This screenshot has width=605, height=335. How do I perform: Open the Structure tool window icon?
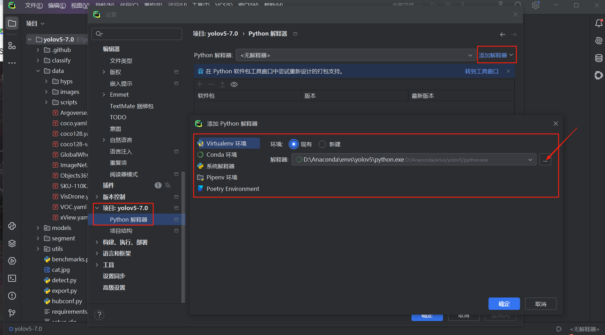[12, 46]
